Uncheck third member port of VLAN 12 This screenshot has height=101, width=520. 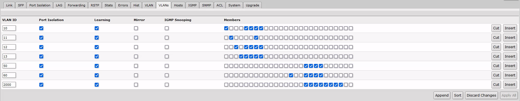[236, 47]
